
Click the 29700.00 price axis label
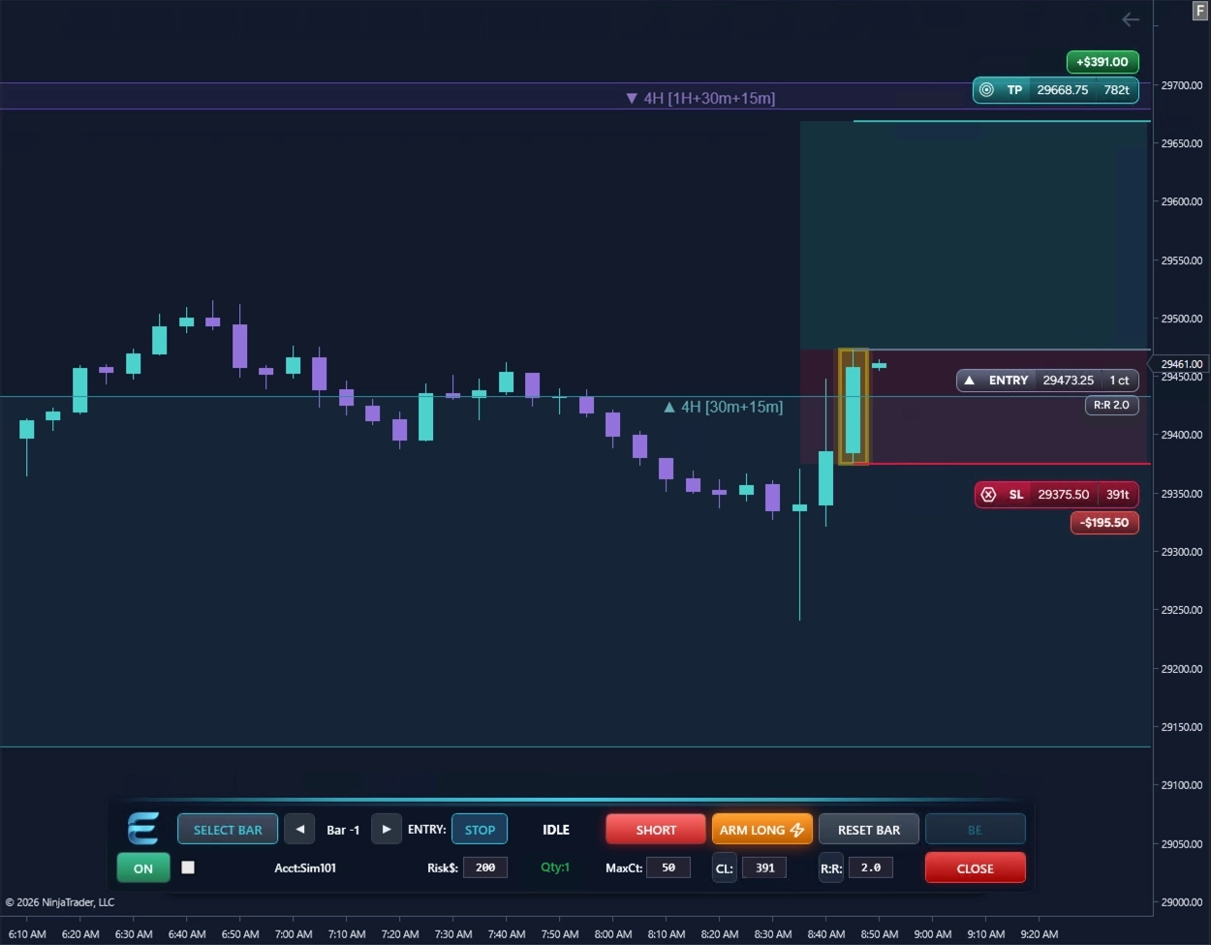coord(1182,86)
